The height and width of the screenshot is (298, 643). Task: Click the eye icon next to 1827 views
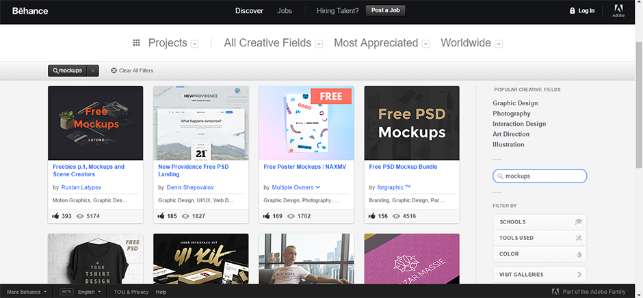click(x=185, y=216)
